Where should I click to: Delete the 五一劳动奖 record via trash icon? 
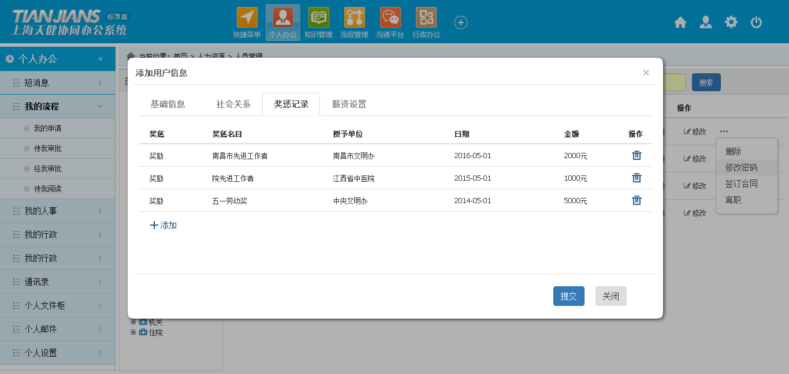(637, 200)
